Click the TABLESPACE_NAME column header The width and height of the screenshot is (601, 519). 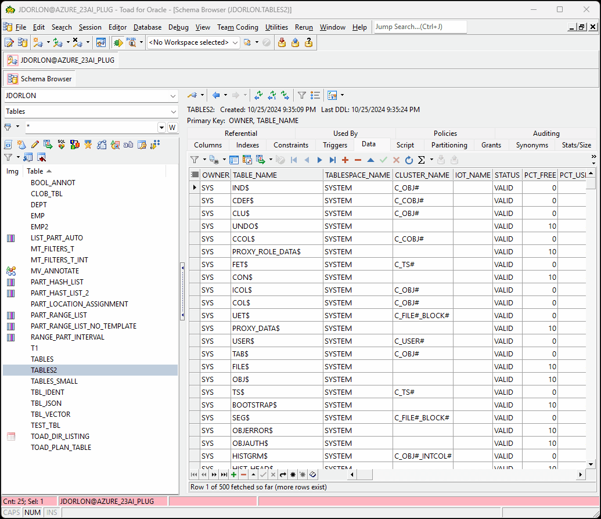pyautogui.click(x=358, y=175)
